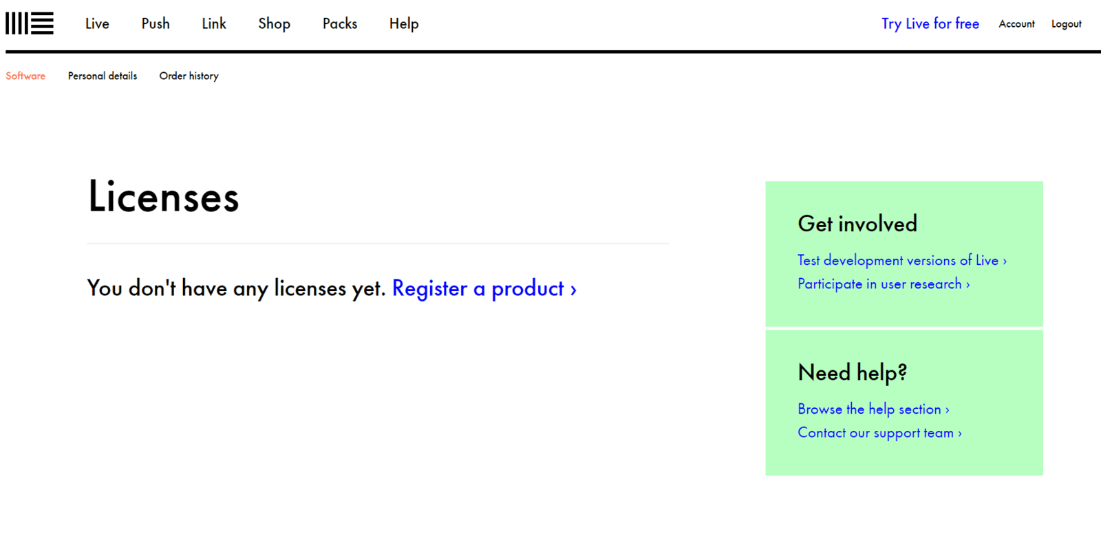This screenshot has height=541, width=1101.
Task: Open the Shop page
Action: (x=274, y=23)
